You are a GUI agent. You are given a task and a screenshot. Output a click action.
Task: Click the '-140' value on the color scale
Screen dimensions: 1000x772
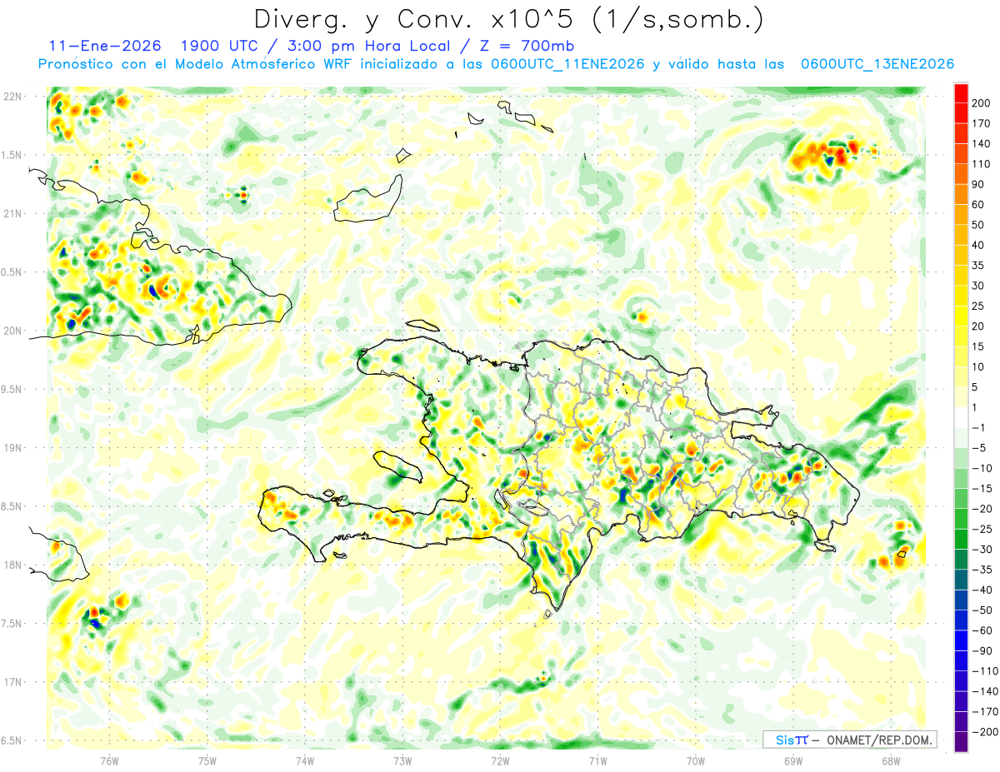(x=984, y=690)
